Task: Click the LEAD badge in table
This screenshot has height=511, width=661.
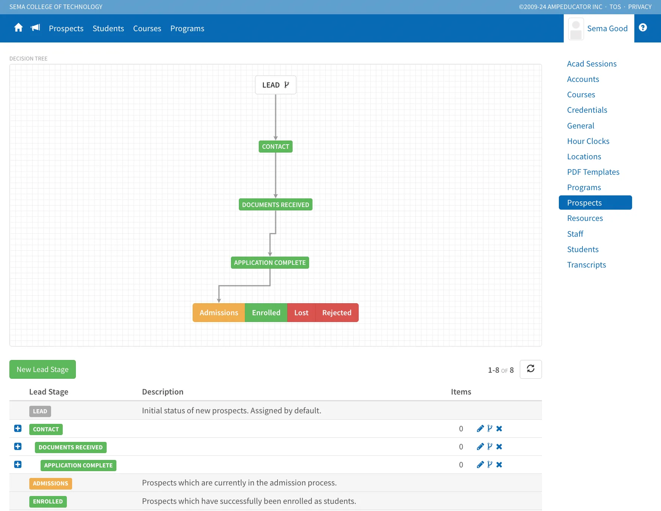Action: (x=40, y=411)
